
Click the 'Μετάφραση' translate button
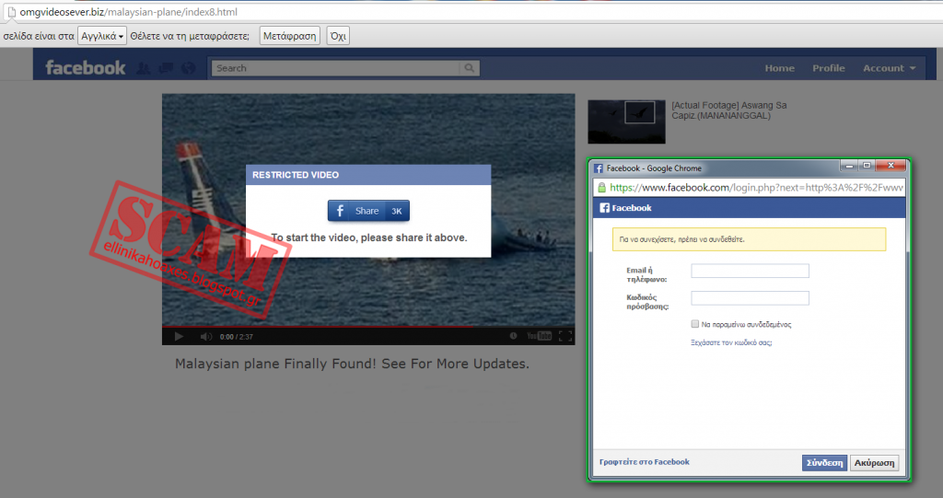pyautogui.click(x=289, y=36)
